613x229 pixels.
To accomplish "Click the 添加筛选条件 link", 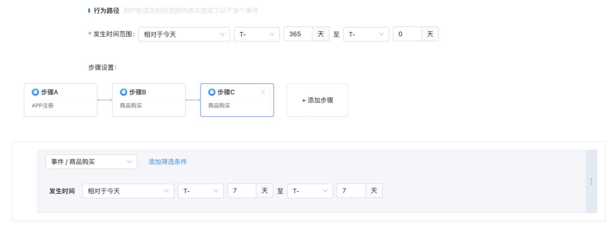I will (167, 162).
